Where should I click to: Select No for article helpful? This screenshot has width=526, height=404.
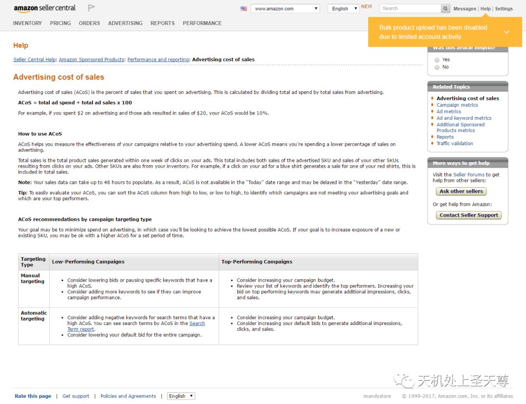pos(437,67)
